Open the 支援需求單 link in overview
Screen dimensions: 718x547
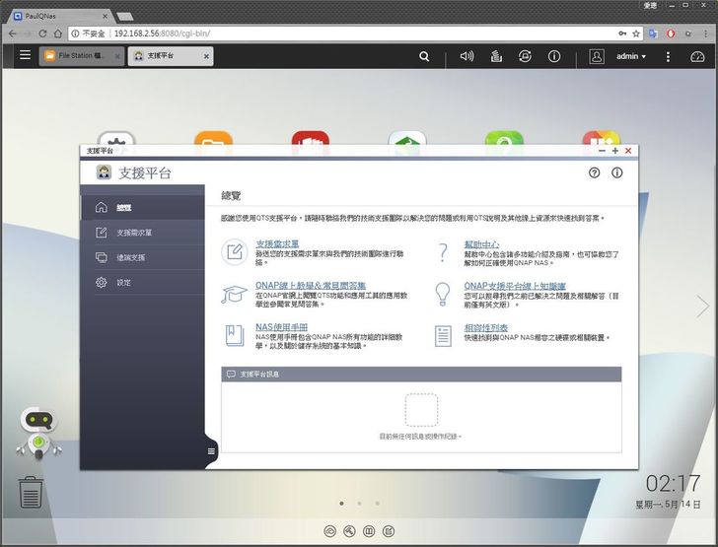pyautogui.click(x=277, y=243)
